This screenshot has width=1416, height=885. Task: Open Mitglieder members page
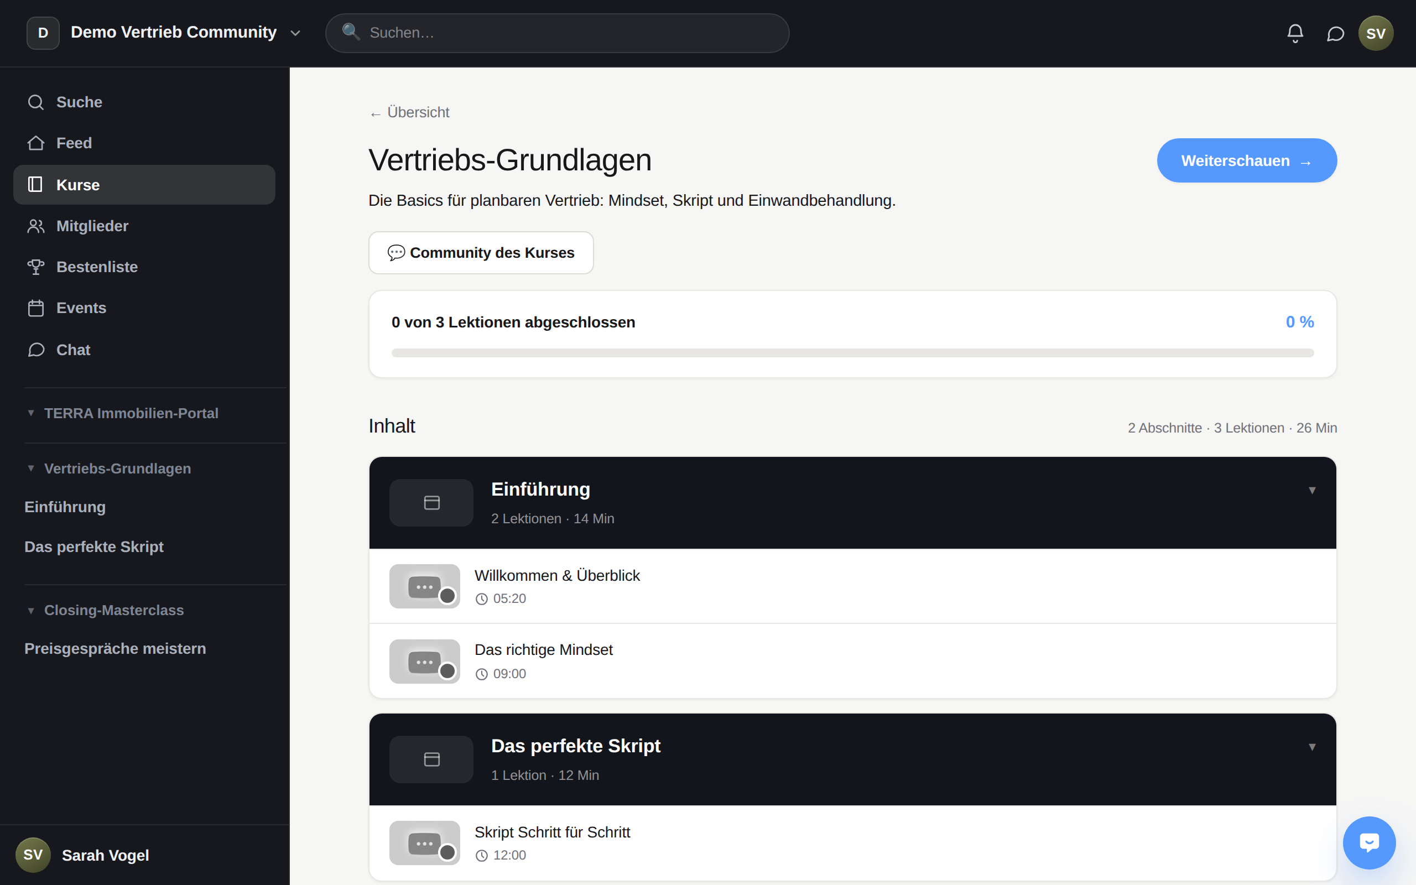(x=144, y=226)
